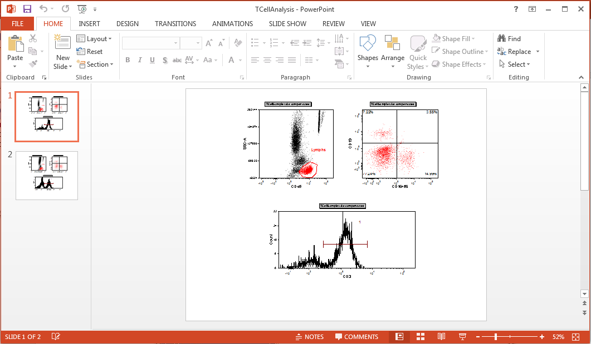Toggle Bold formatting
The image size is (591, 344).
(128, 60)
